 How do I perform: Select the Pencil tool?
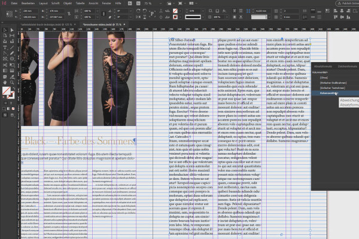pos(12,53)
